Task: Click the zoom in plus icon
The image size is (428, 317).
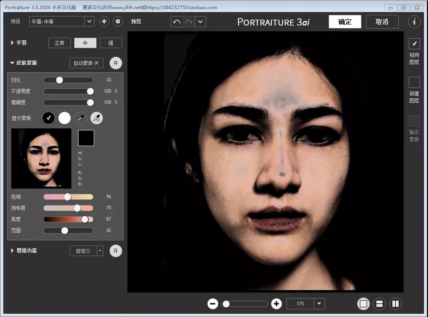Action: (276, 304)
